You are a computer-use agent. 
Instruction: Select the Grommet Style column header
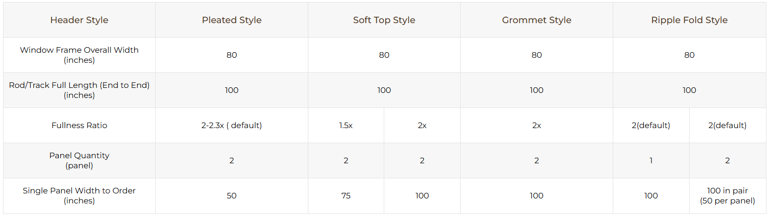(536, 20)
